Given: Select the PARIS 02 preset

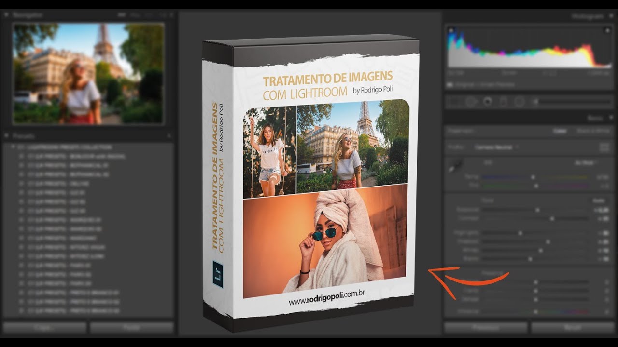Looking at the screenshot, I should [60, 274].
